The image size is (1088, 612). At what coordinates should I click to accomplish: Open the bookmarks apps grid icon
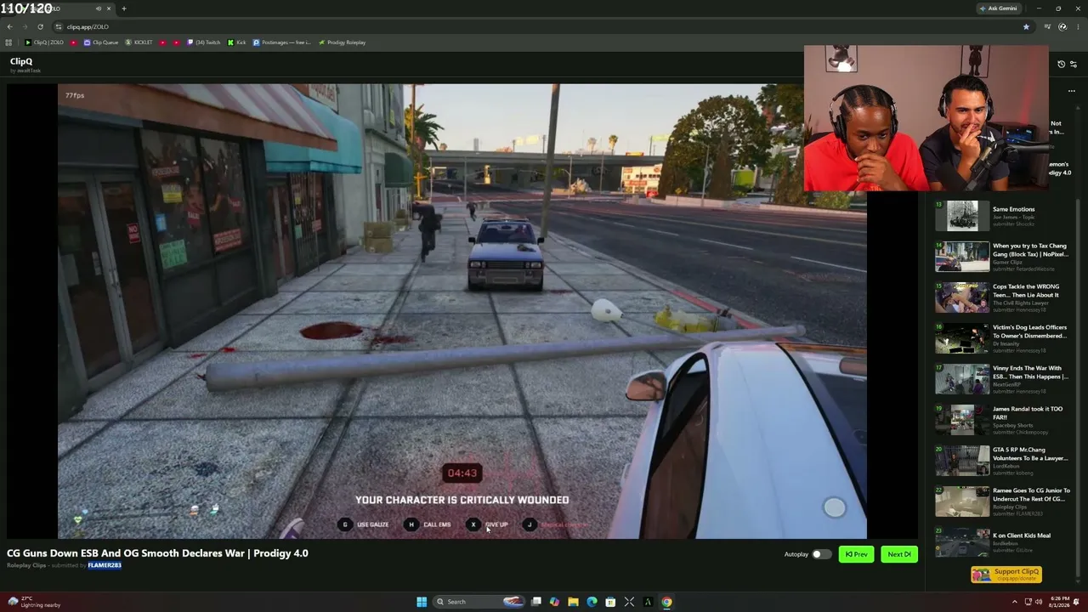click(8, 42)
